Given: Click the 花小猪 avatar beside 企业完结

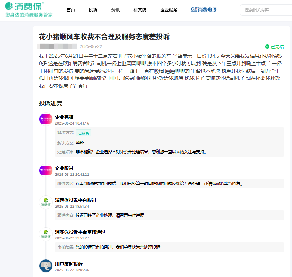Looking at the screenshot, I should [x=46, y=119].
